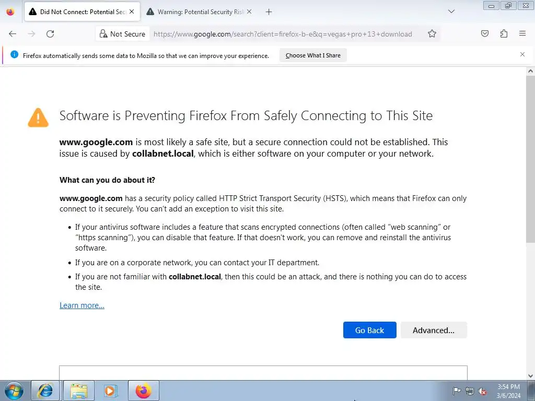Expand the Advanced... error details
Viewport: 535px width, 401px height.
[434, 330]
